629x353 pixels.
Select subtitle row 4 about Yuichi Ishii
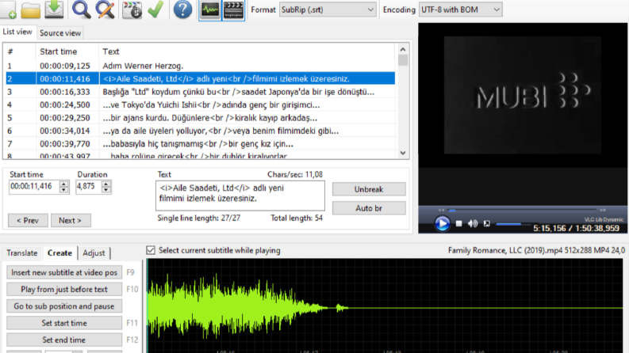(201, 104)
